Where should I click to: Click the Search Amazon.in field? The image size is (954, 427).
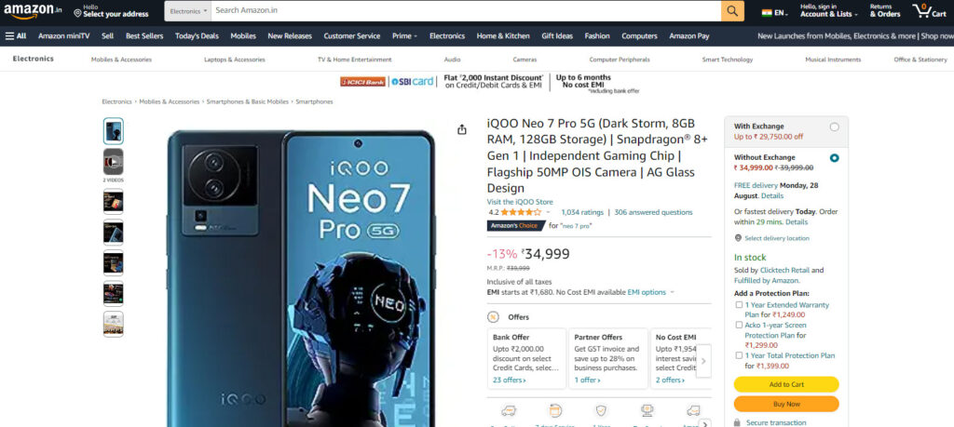[x=466, y=11]
